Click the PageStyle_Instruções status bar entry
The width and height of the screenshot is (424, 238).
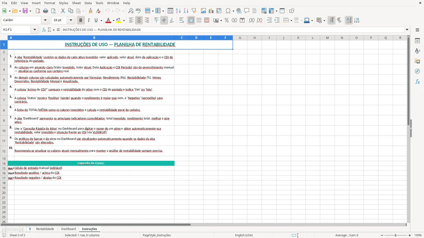pyautogui.click(x=157, y=235)
